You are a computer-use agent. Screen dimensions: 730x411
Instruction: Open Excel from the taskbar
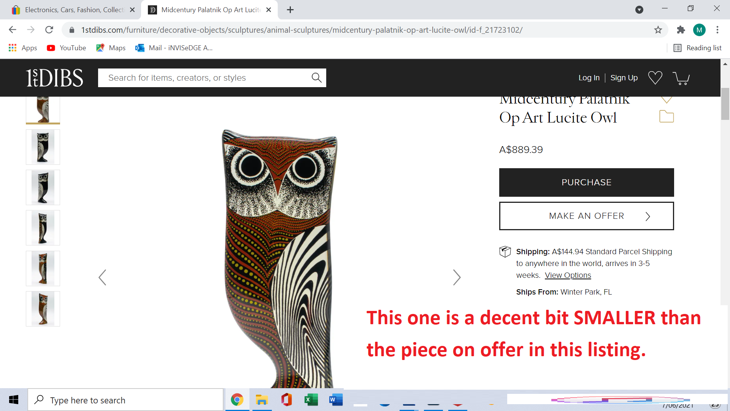[x=311, y=400]
